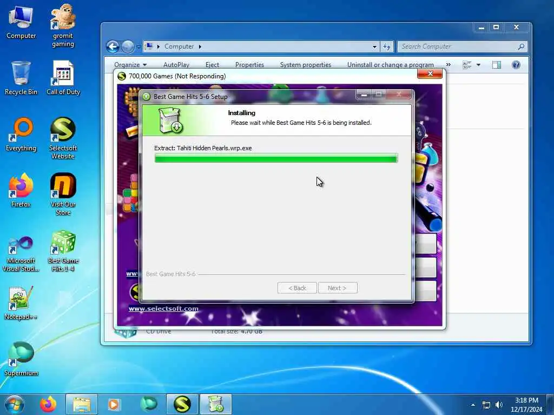Open the Recycle Bin
Image resolution: width=554 pixels, height=415 pixels.
[x=21, y=78]
